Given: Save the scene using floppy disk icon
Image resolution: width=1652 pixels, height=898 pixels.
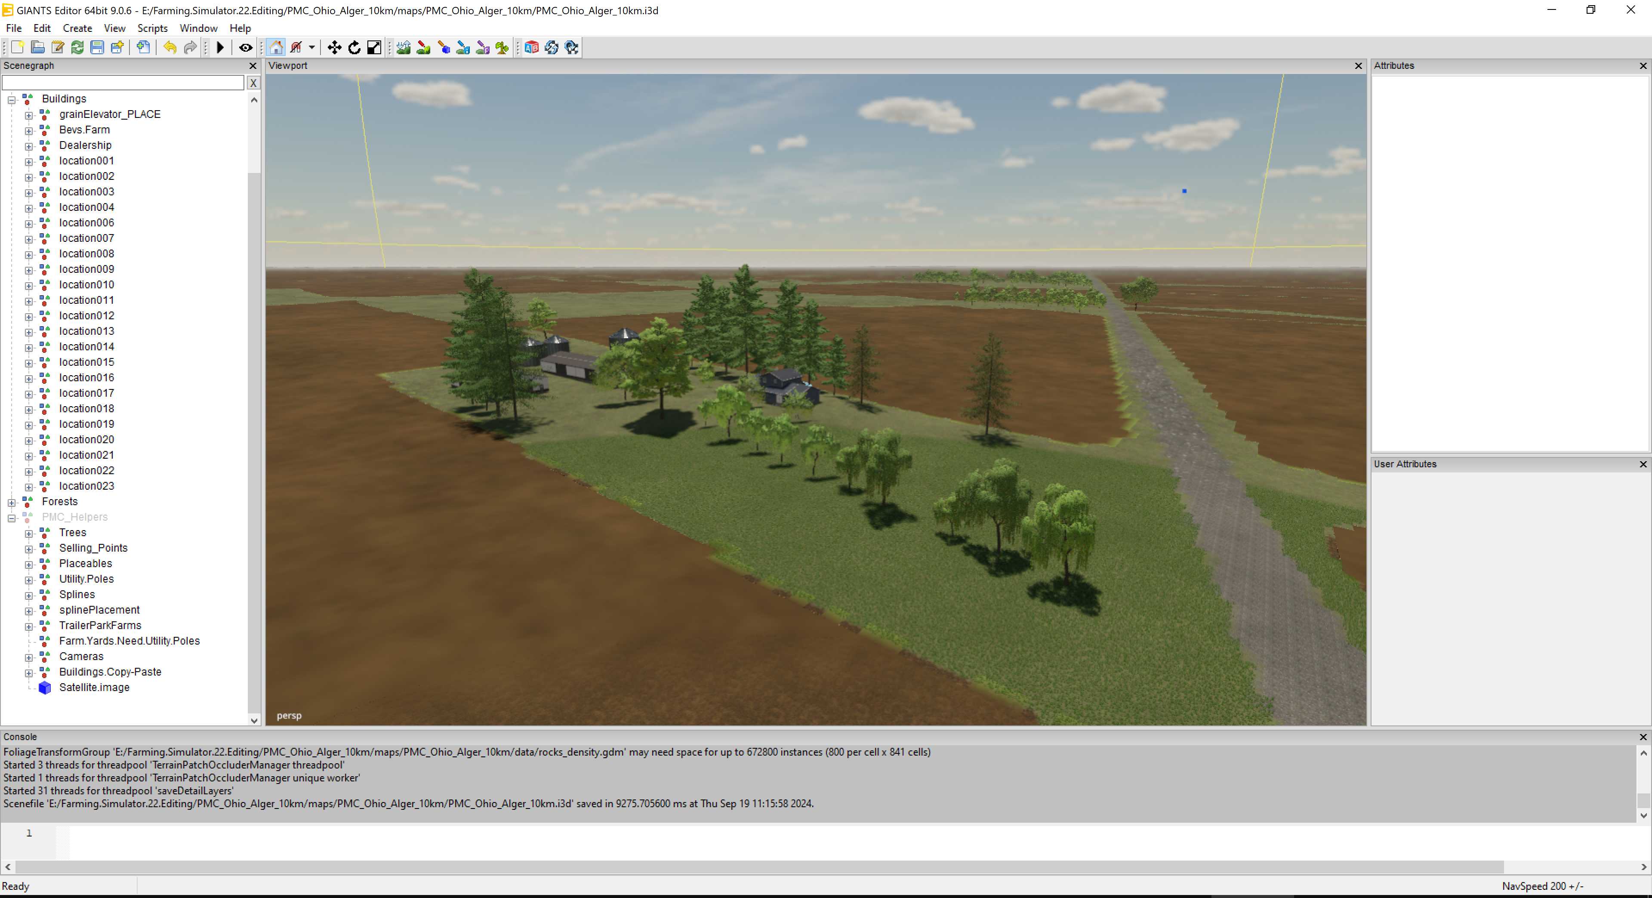Looking at the screenshot, I should [x=98, y=47].
